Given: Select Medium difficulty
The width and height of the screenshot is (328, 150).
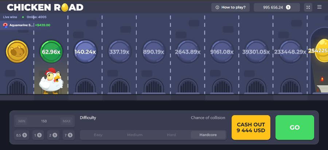Looking at the screenshot, I should [134, 135].
